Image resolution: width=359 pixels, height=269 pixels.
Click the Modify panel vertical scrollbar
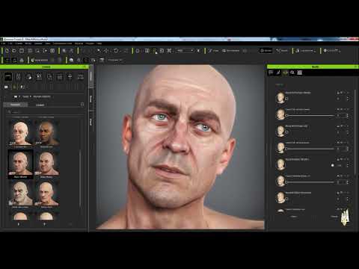355,132
